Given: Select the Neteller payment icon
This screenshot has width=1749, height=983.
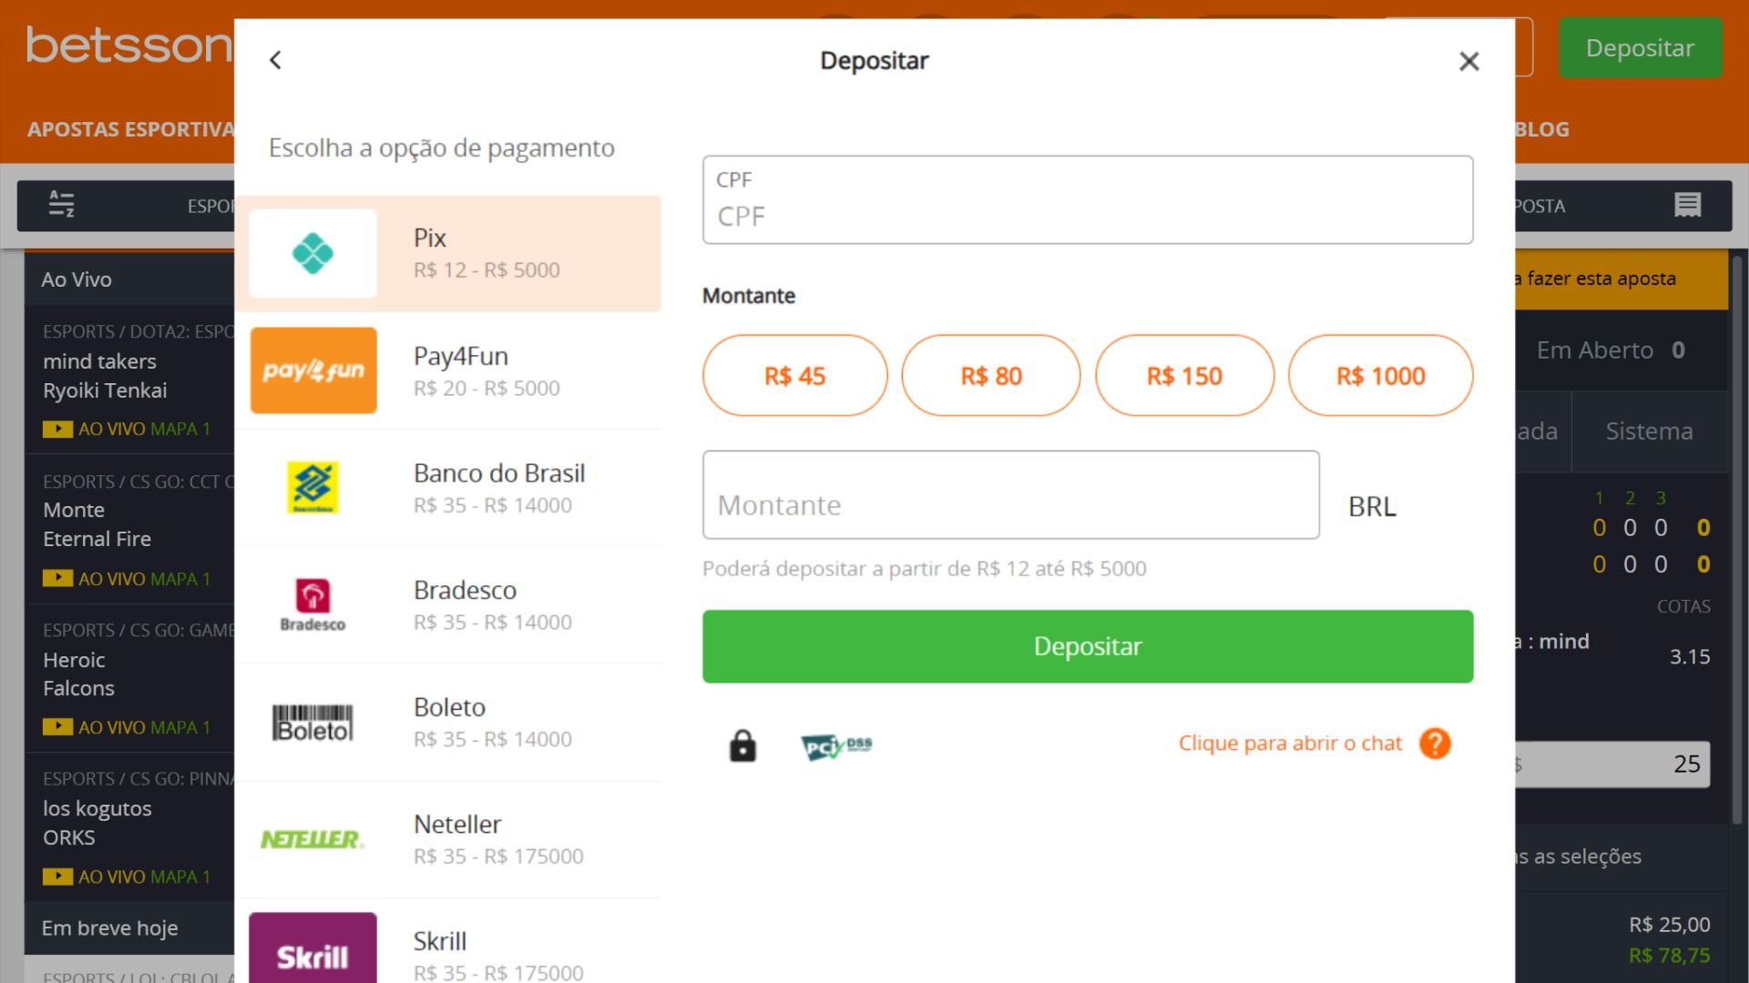Looking at the screenshot, I should pos(312,839).
